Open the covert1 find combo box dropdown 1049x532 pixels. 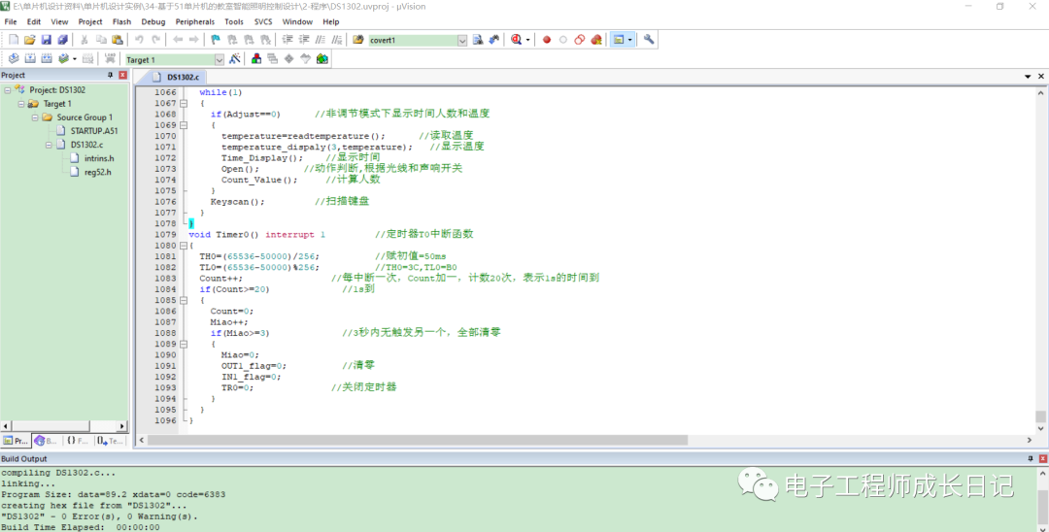coord(462,40)
